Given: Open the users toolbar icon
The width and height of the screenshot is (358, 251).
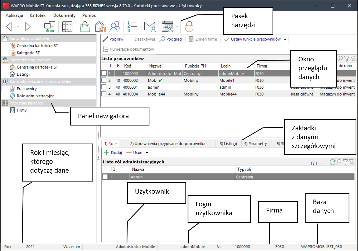Looking at the screenshot, I should 115,27.
